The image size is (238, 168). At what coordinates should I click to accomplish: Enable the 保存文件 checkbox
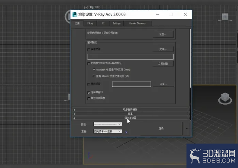click(89, 50)
